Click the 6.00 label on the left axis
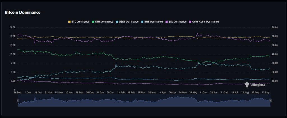Viewport: 287px width, 118px height. pyautogui.click(x=13, y=72)
